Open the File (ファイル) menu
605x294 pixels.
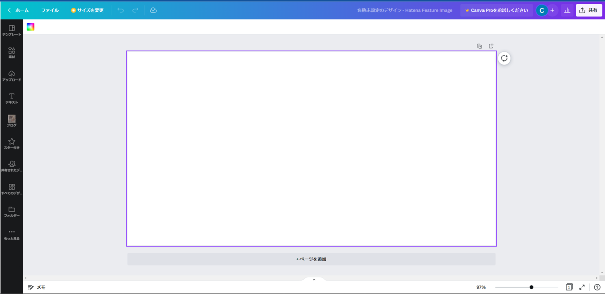point(50,10)
